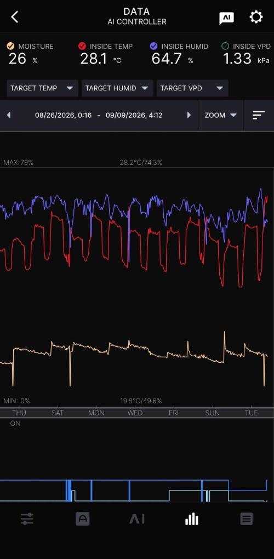Click the 26 % moisture value
The image size is (274, 559).
tap(23, 59)
